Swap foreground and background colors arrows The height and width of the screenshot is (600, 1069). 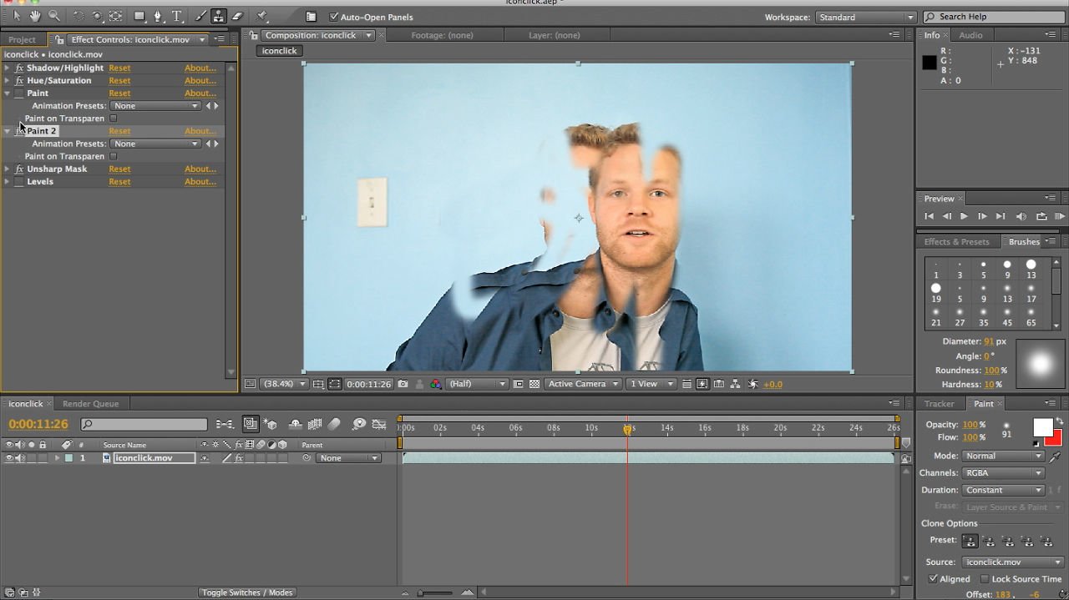[1059, 422]
